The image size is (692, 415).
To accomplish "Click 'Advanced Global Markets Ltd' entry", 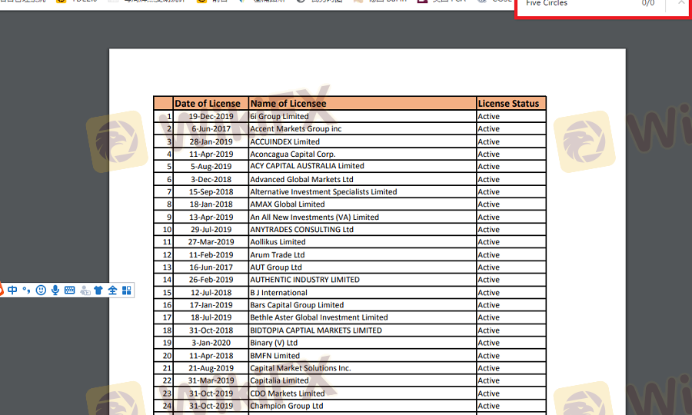I will click(302, 180).
